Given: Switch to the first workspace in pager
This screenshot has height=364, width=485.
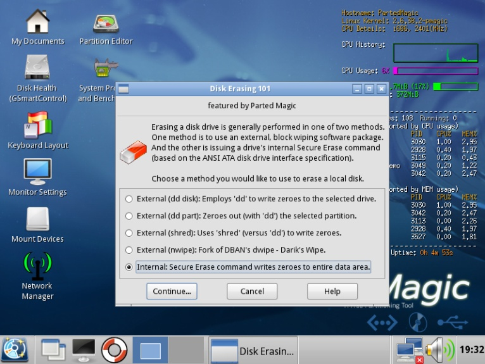Looking at the screenshot, I should 150,350.
